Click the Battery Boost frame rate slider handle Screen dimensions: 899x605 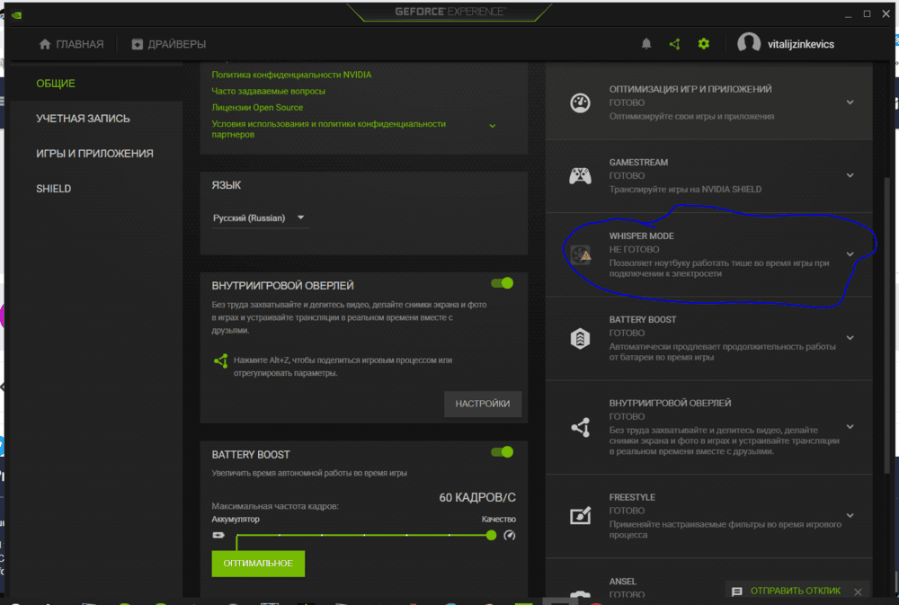491,535
